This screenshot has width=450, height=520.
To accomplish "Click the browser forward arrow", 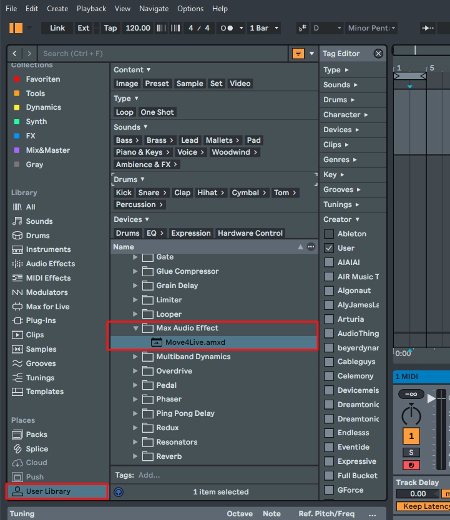I will [29, 54].
